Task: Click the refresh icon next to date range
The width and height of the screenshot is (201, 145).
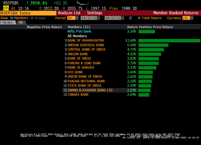Action: click(x=131, y=18)
